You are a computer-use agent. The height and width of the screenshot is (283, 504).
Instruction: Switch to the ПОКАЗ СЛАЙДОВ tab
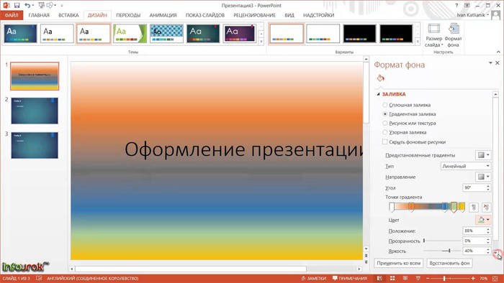tap(205, 15)
